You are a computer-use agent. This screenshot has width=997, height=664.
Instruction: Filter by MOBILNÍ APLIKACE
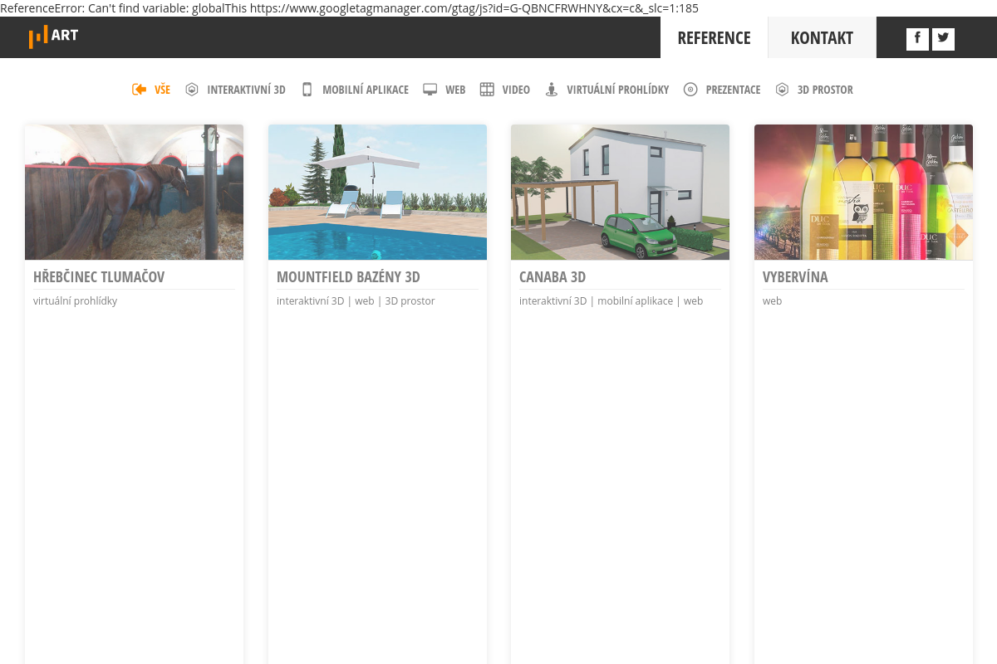click(366, 90)
